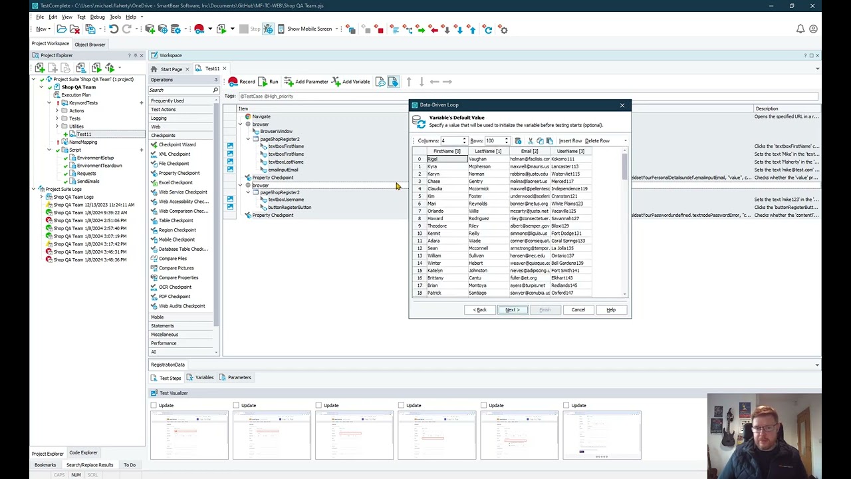Click the Move Down arrow in the test editor toolbar
Viewport: 851px width, 479px height.
pos(422,82)
